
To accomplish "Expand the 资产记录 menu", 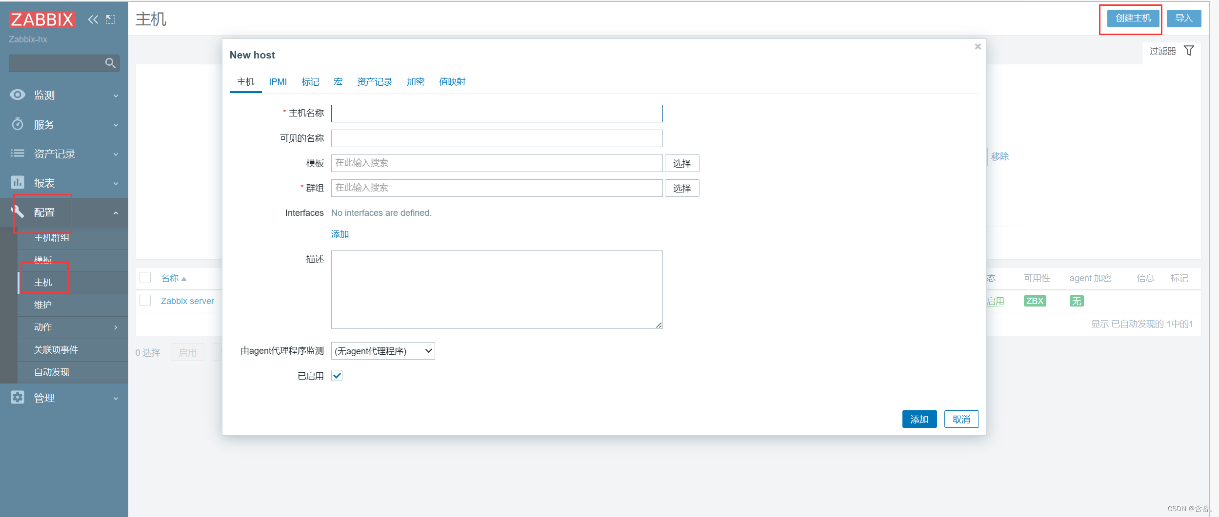I will pos(116,154).
